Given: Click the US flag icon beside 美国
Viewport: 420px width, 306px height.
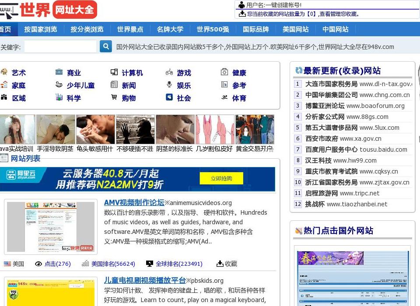Looking at the screenshot, I should (x=7, y=264).
